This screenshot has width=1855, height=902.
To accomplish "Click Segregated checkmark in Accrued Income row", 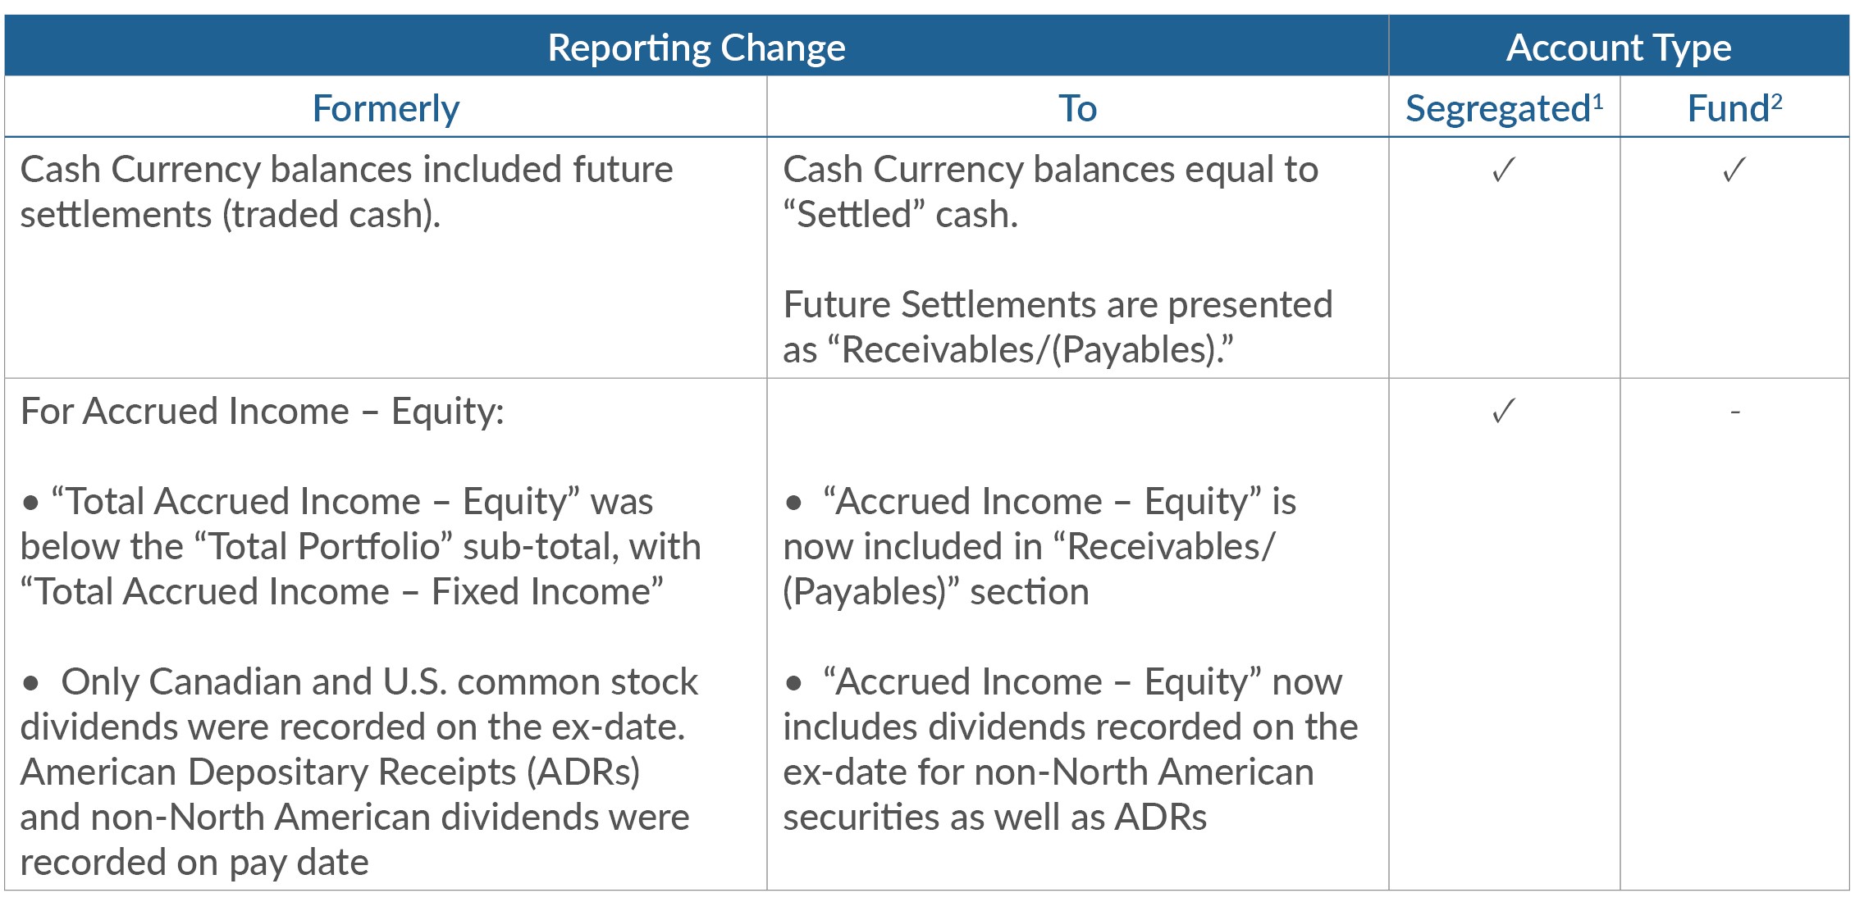I will [1503, 410].
